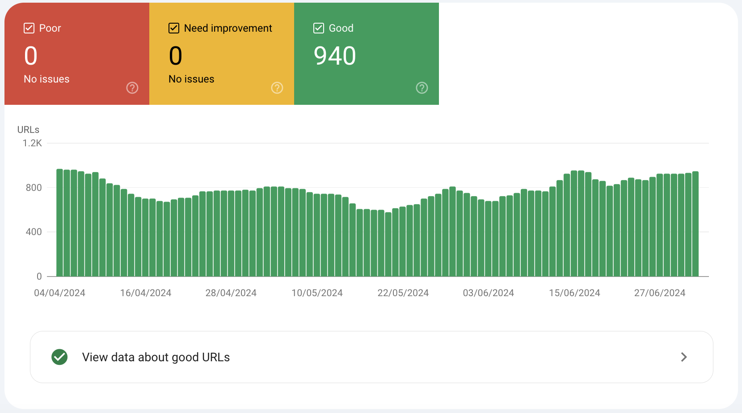Uncheck the Poor checkbox
The image size is (742, 413).
pos(29,28)
